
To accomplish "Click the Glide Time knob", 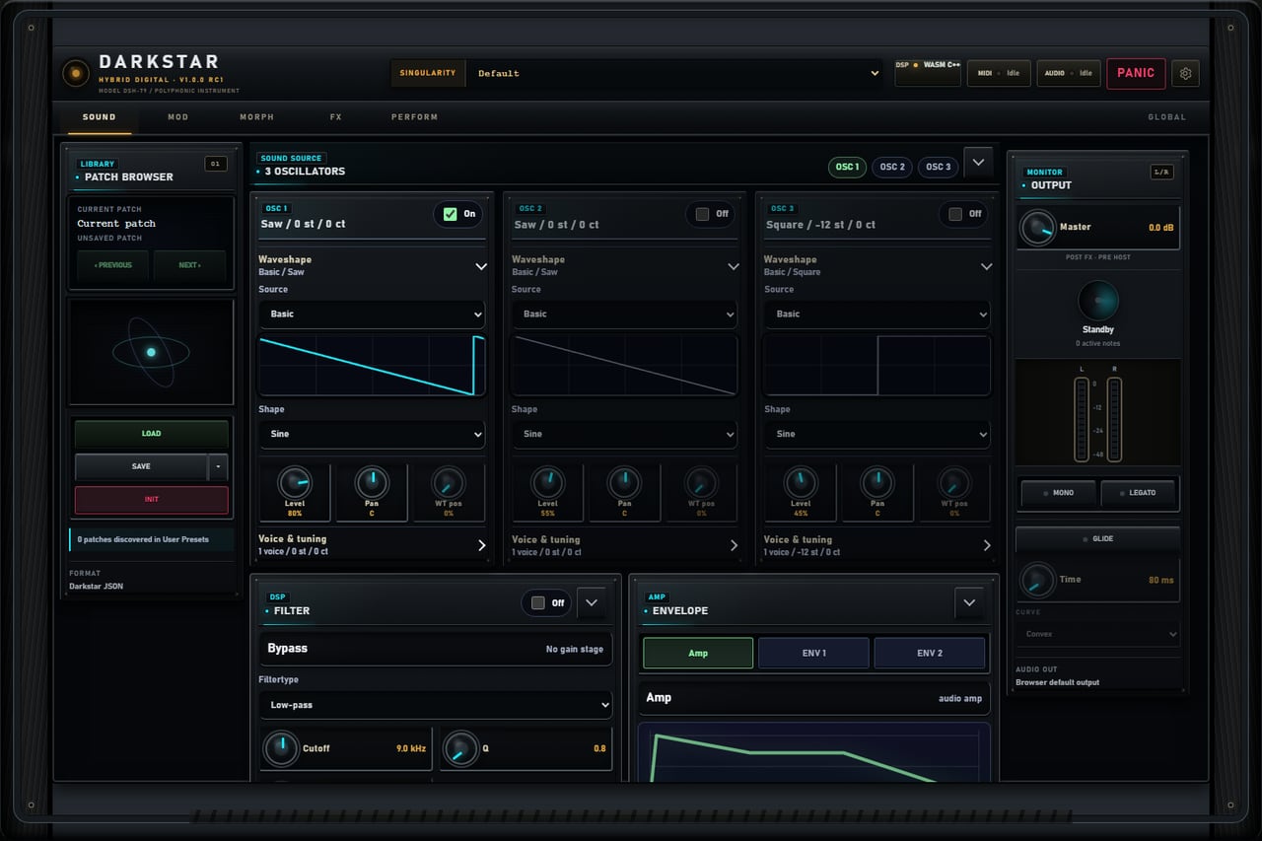I will coord(1036,580).
